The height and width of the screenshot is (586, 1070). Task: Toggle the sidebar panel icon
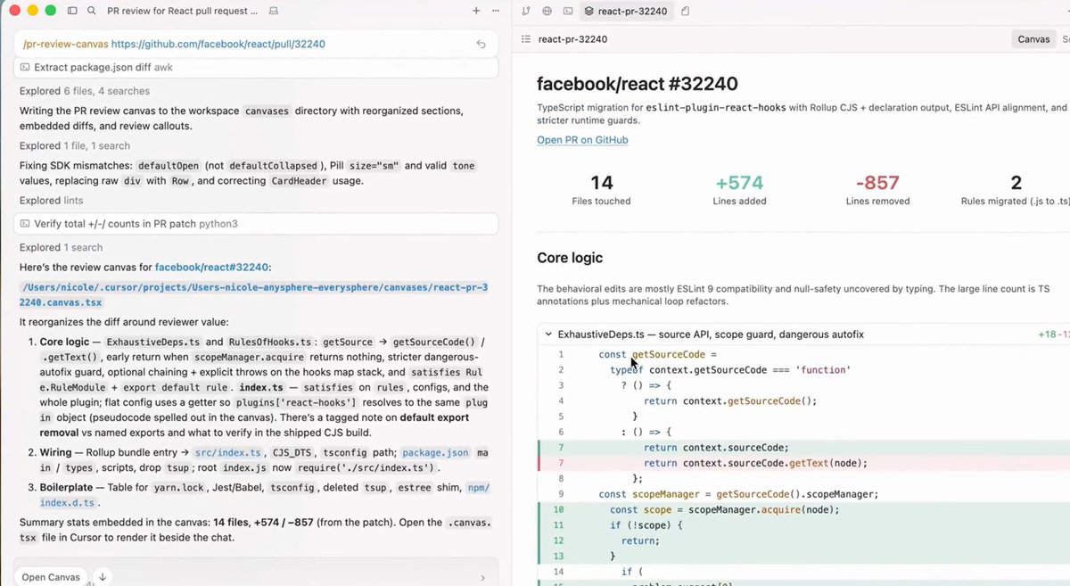[x=73, y=11]
